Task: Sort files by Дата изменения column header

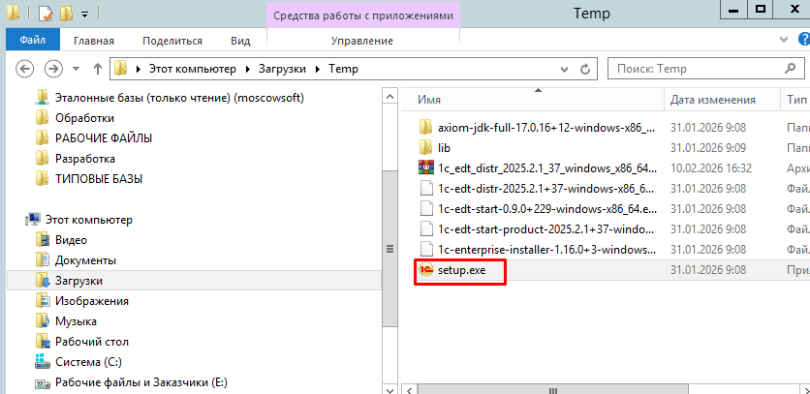Action: click(712, 100)
